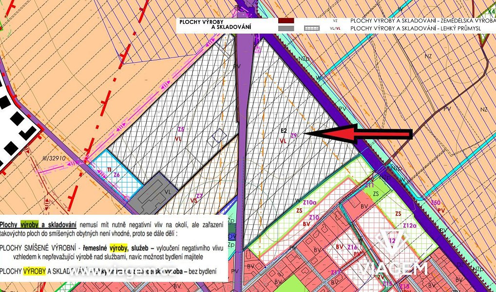The width and height of the screenshot is (496, 292).
Task: Click the Z9 zone label
Action: 294,136
